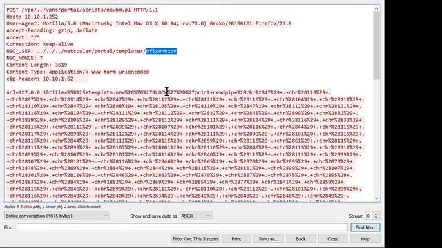
Task: Open the Show and save data as ASCII dropdown
Action: pyautogui.click(x=195, y=216)
